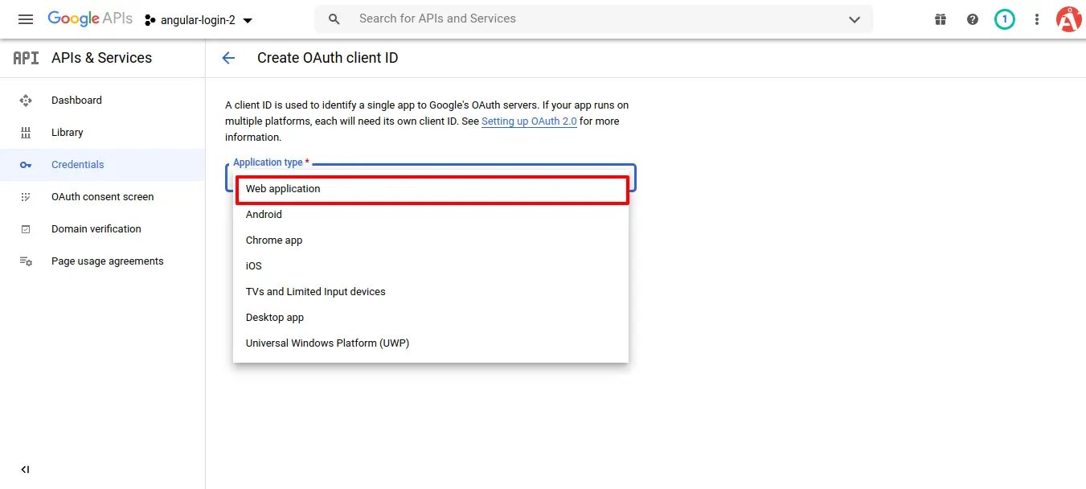Viewport: 1086px width, 489px height.
Task: Open Dashboard in the sidebar
Action: (76, 101)
